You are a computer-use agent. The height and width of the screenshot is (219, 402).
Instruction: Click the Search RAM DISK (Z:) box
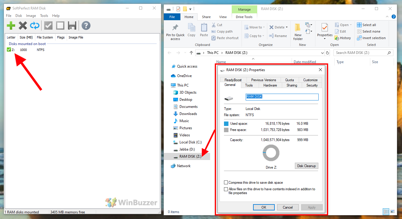pyautogui.click(x=363, y=53)
